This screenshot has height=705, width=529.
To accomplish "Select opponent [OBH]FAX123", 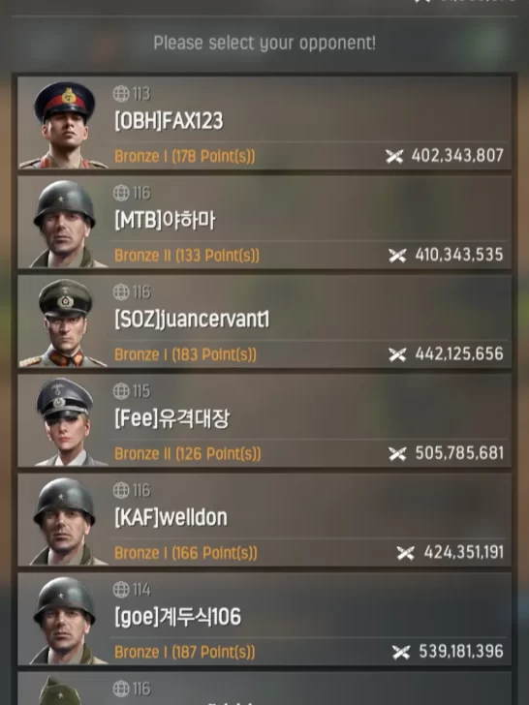I will click(264, 123).
